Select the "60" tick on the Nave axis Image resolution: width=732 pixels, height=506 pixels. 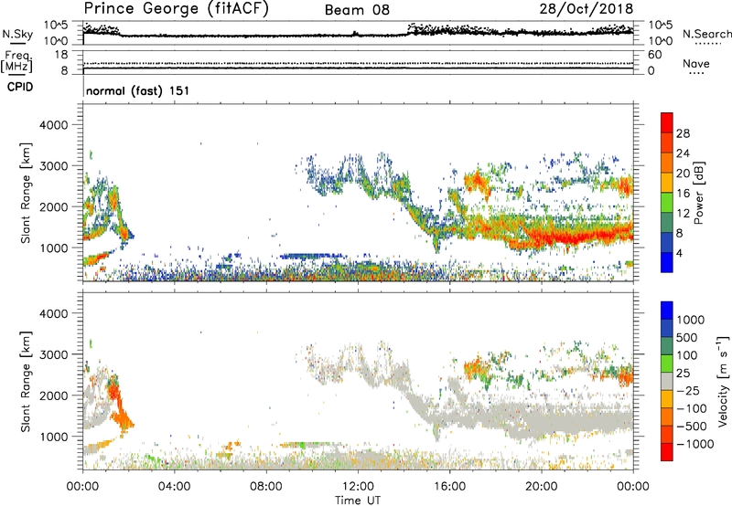pos(654,55)
